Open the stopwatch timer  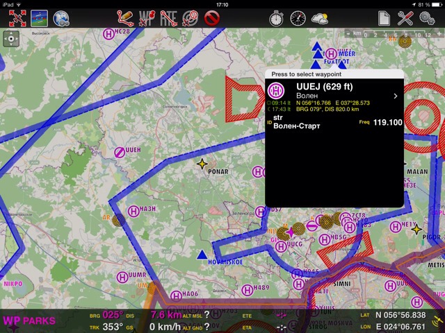click(x=276, y=18)
